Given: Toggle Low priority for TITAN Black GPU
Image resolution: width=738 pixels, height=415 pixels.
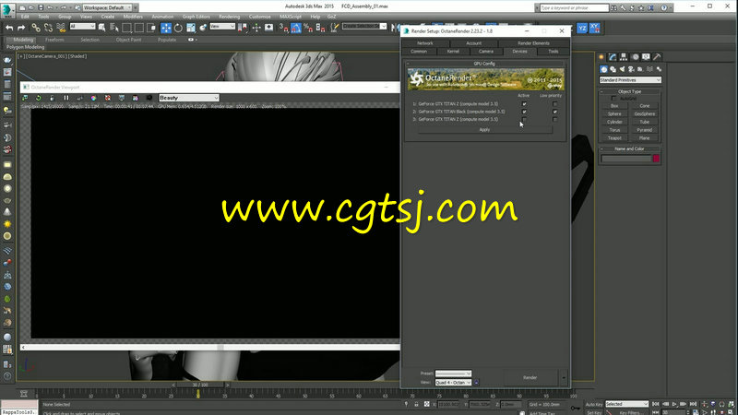Looking at the screenshot, I should coord(555,112).
